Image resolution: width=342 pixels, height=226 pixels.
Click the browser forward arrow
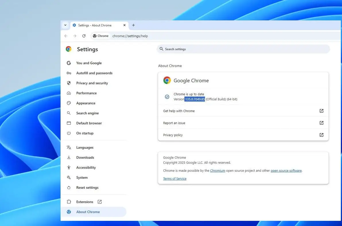coord(75,36)
